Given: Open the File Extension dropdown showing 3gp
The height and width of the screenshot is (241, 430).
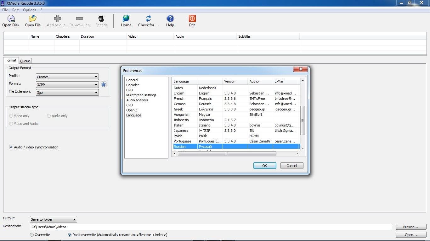Looking at the screenshot, I should click(67, 93).
